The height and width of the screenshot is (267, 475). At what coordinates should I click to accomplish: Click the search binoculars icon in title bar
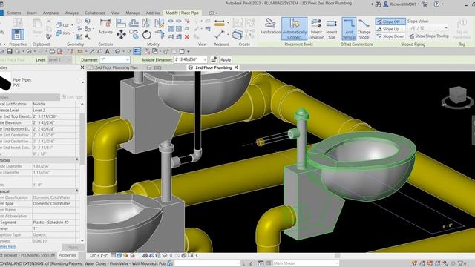(x=378, y=4)
